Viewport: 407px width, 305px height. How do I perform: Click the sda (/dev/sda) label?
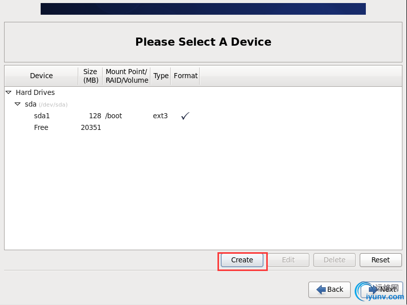click(x=46, y=104)
